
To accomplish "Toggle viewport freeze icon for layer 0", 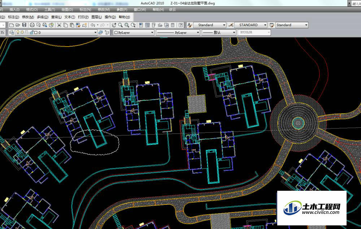I will [27, 32].
